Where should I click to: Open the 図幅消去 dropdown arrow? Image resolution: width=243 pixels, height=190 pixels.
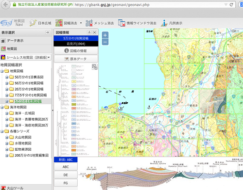pos(81,23)
